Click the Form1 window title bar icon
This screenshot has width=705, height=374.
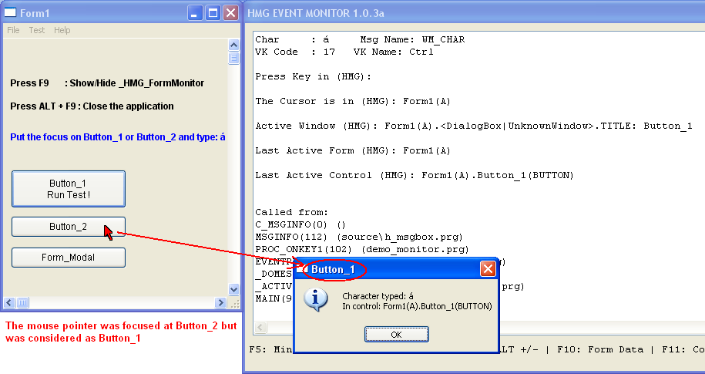tap(11, 12)
